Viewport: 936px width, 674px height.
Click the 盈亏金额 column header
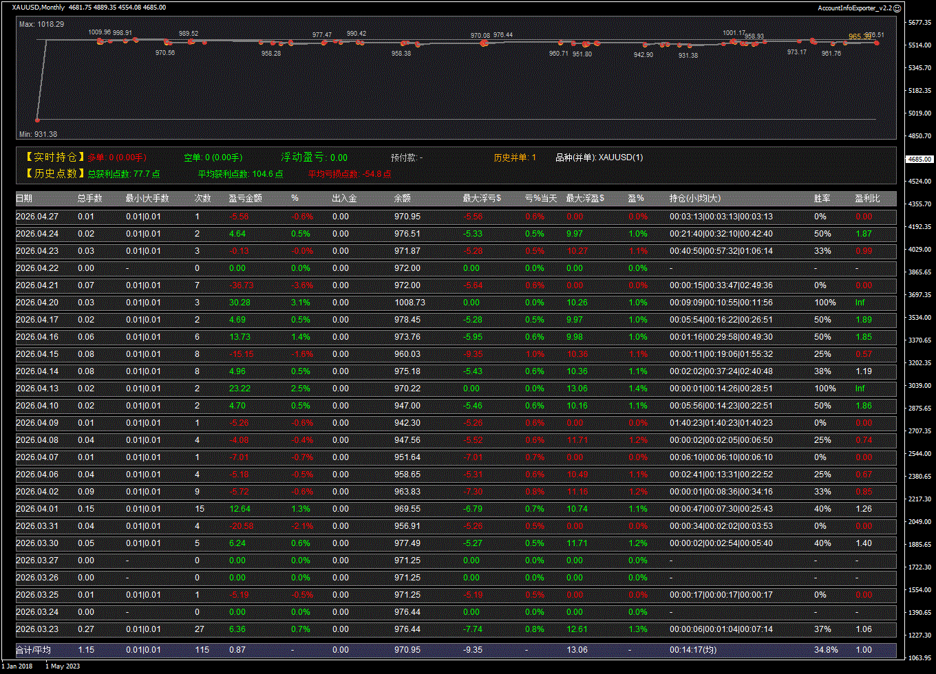click(245, 199)
